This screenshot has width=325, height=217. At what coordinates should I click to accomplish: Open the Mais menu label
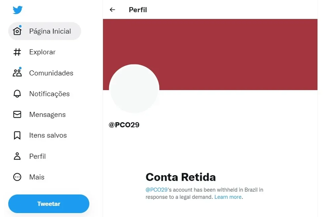click(x=37, y=177)
